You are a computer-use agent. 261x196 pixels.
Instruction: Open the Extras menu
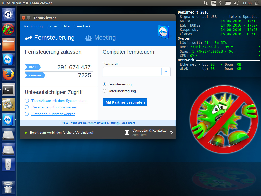[53, 26]
